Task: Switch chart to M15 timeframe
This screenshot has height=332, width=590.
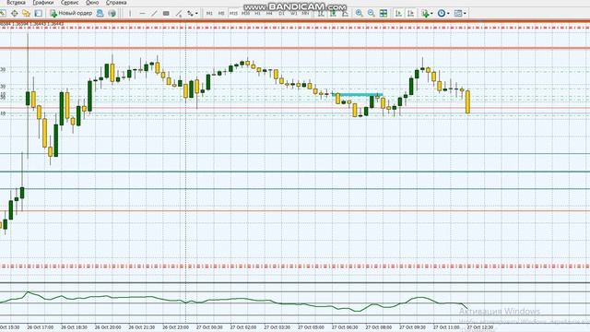Action: pyautogui.click(x=233, y=13)
